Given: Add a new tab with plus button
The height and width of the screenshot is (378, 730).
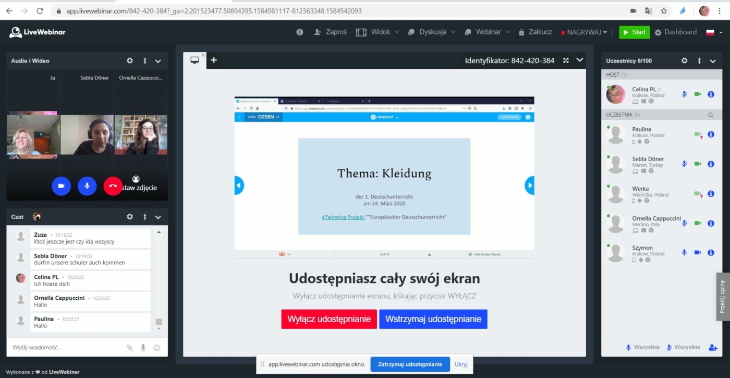Looking at the screenshot, I should (213, 60).
